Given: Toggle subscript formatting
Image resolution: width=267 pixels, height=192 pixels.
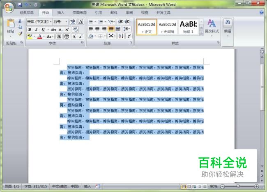Looking at the screenshot, I should pos(60,30).
